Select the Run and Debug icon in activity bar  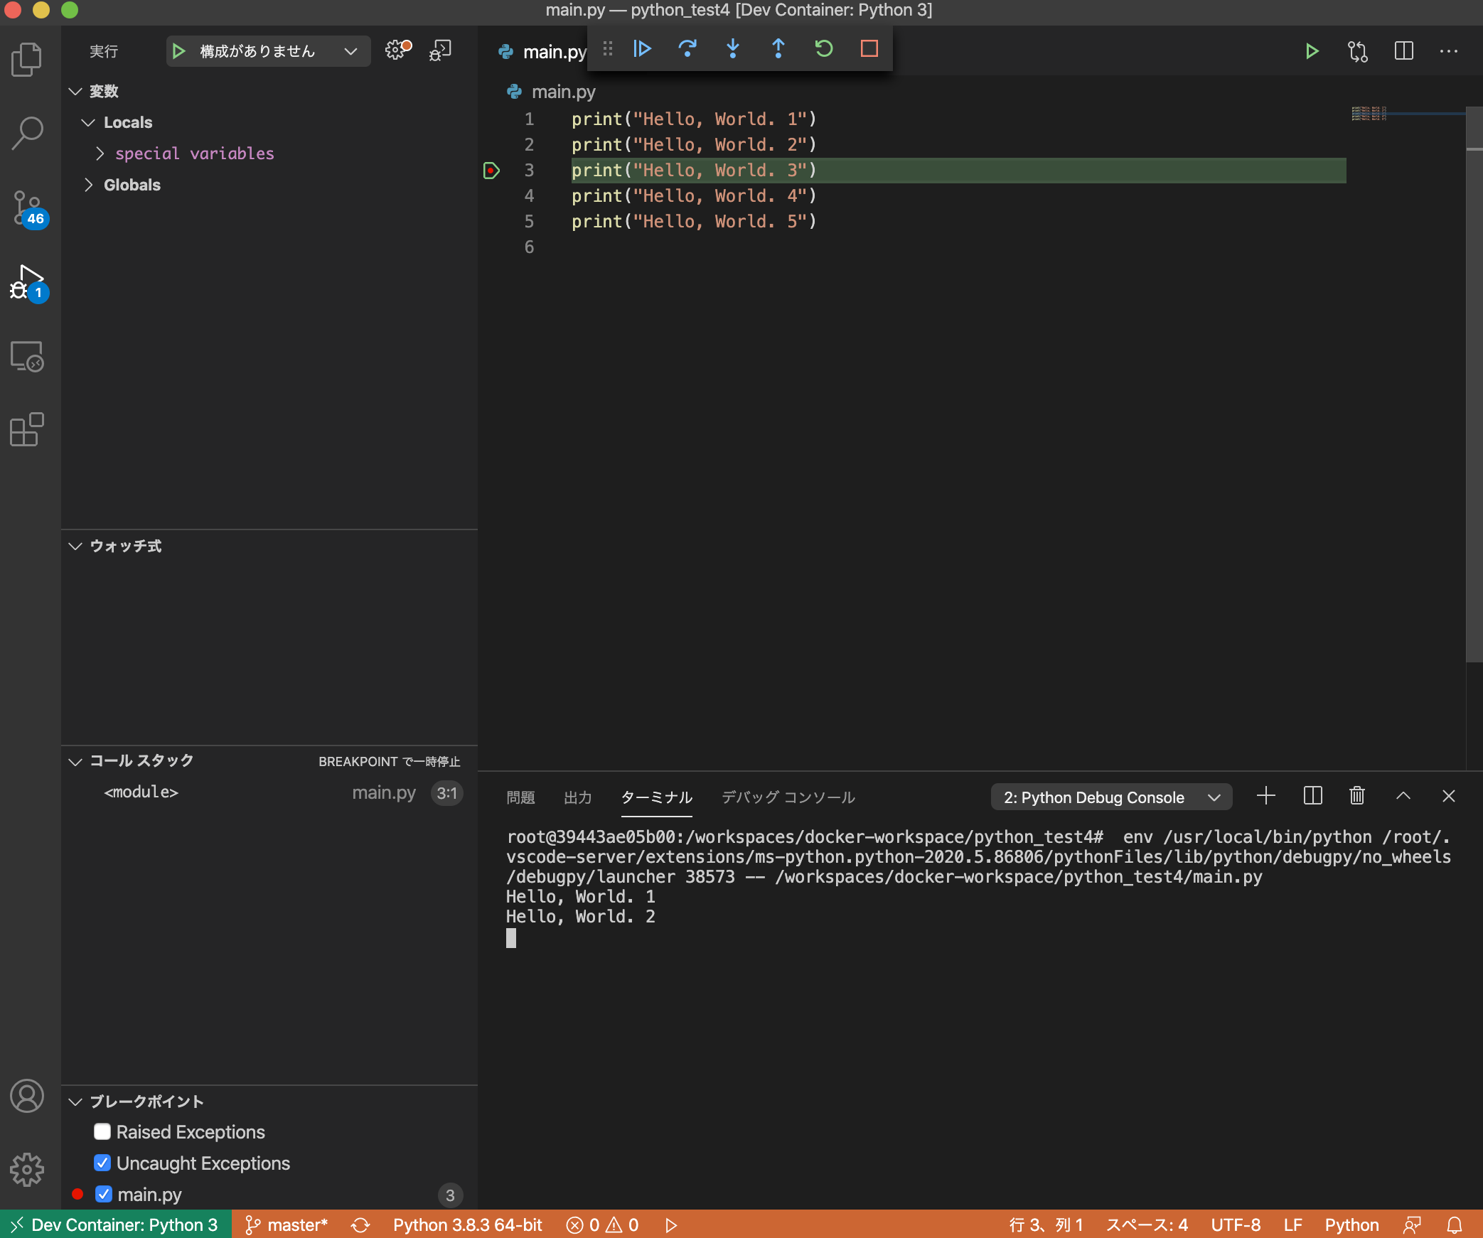tap(27, 281)
